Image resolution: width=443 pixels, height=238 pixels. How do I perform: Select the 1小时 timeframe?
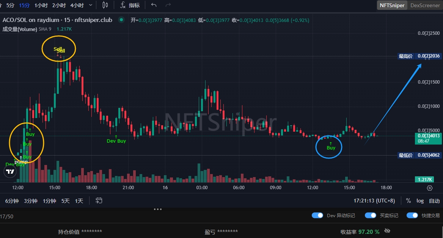coord(41,5)
